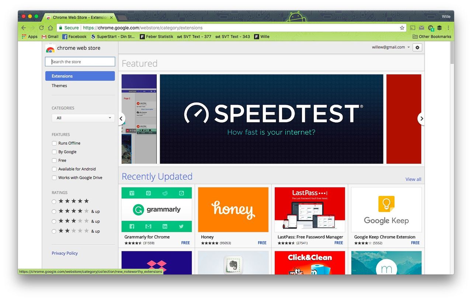
Task: Open the SVT Text - 343 bookmark
Action: tap(232, 36)
